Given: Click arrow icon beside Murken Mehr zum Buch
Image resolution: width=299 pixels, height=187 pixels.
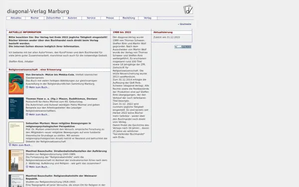Looking at the screenshot, I should click(10, 145).
